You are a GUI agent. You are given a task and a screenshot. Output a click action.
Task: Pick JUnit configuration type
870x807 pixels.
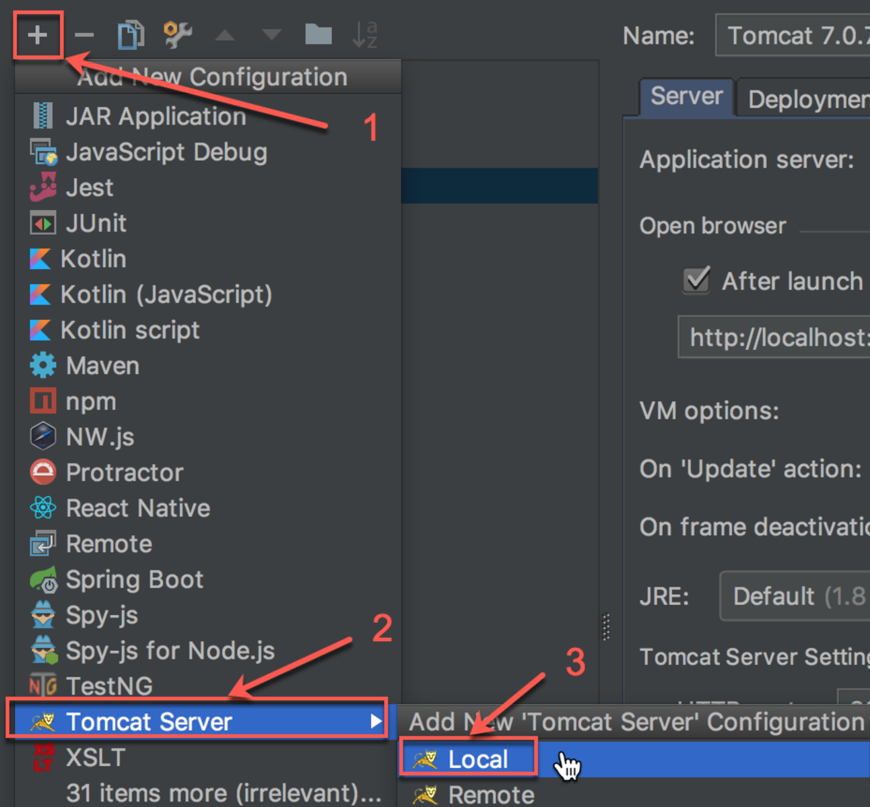click(x=208, y=224)
